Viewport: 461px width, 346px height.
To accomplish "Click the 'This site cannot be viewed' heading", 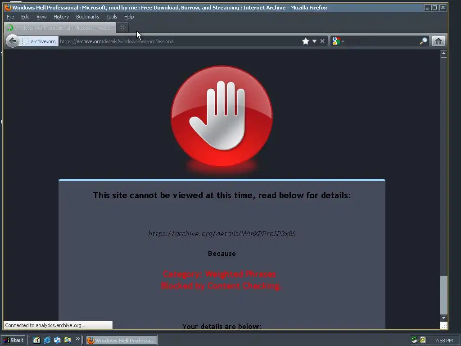I will coord(222,196).
